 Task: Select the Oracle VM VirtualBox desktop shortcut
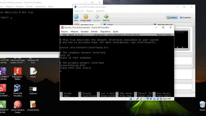click(x=17, y=90)
